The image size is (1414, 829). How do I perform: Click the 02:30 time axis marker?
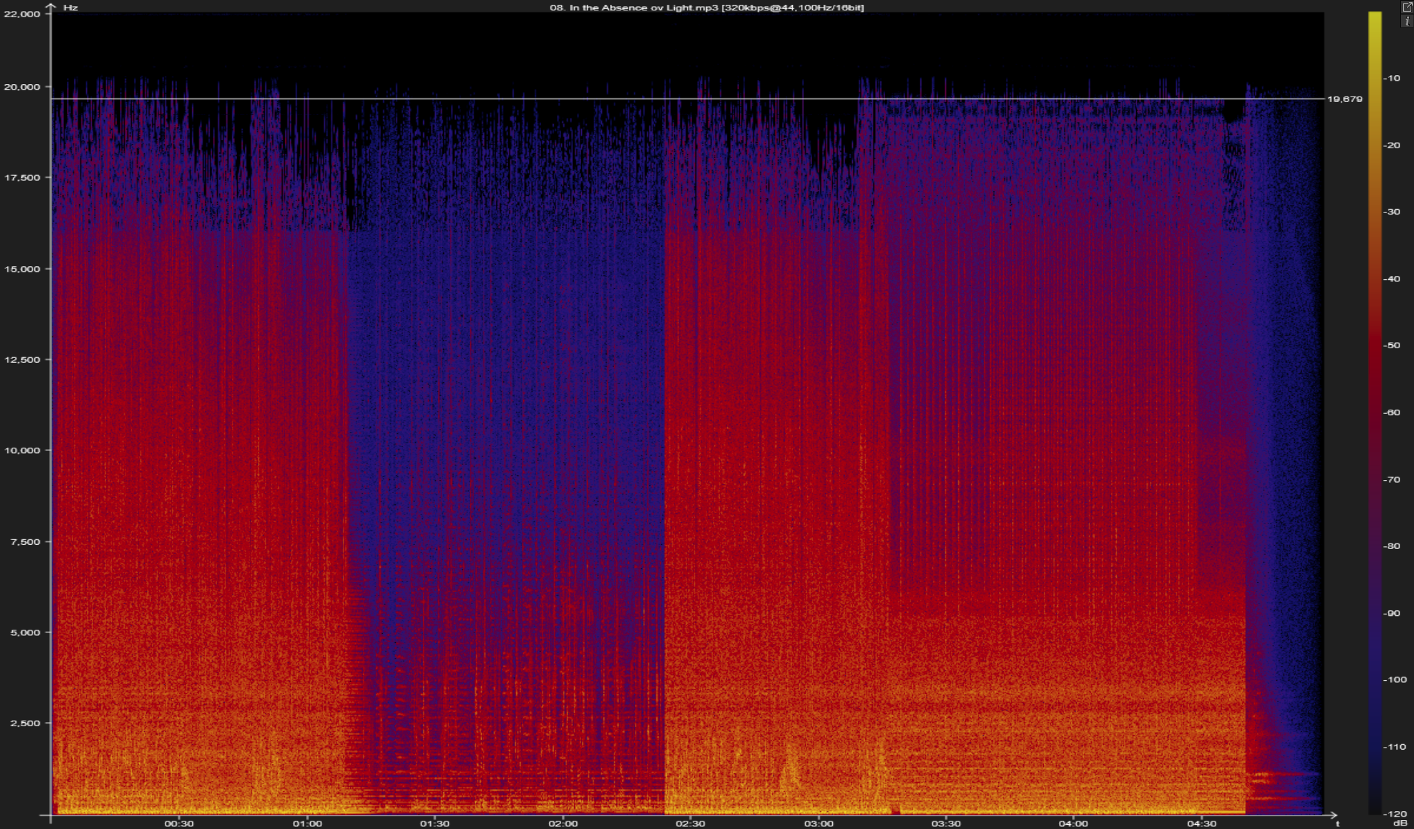pos(690,823)
